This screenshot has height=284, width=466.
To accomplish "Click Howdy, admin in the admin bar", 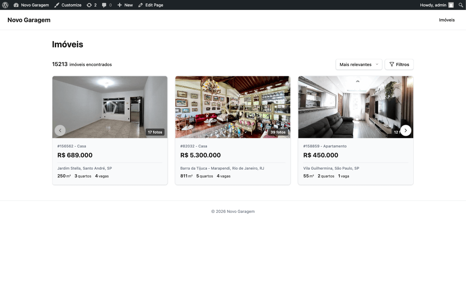I will (x=433, y=5).
